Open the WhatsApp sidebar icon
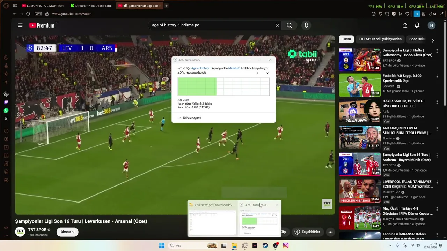Viewport: 447px width, 251px height. 6,111
